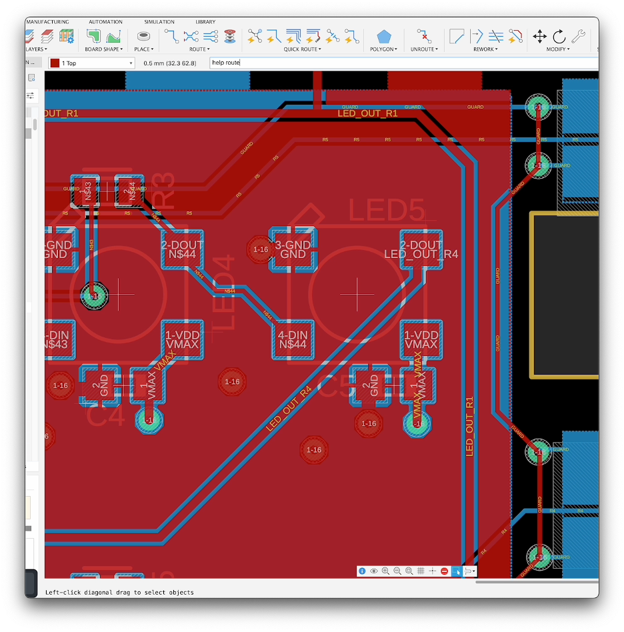The height and width of the screenshot is (632, 624).
Task: Select the differential pair route tool
Action: tap(191, 36)
